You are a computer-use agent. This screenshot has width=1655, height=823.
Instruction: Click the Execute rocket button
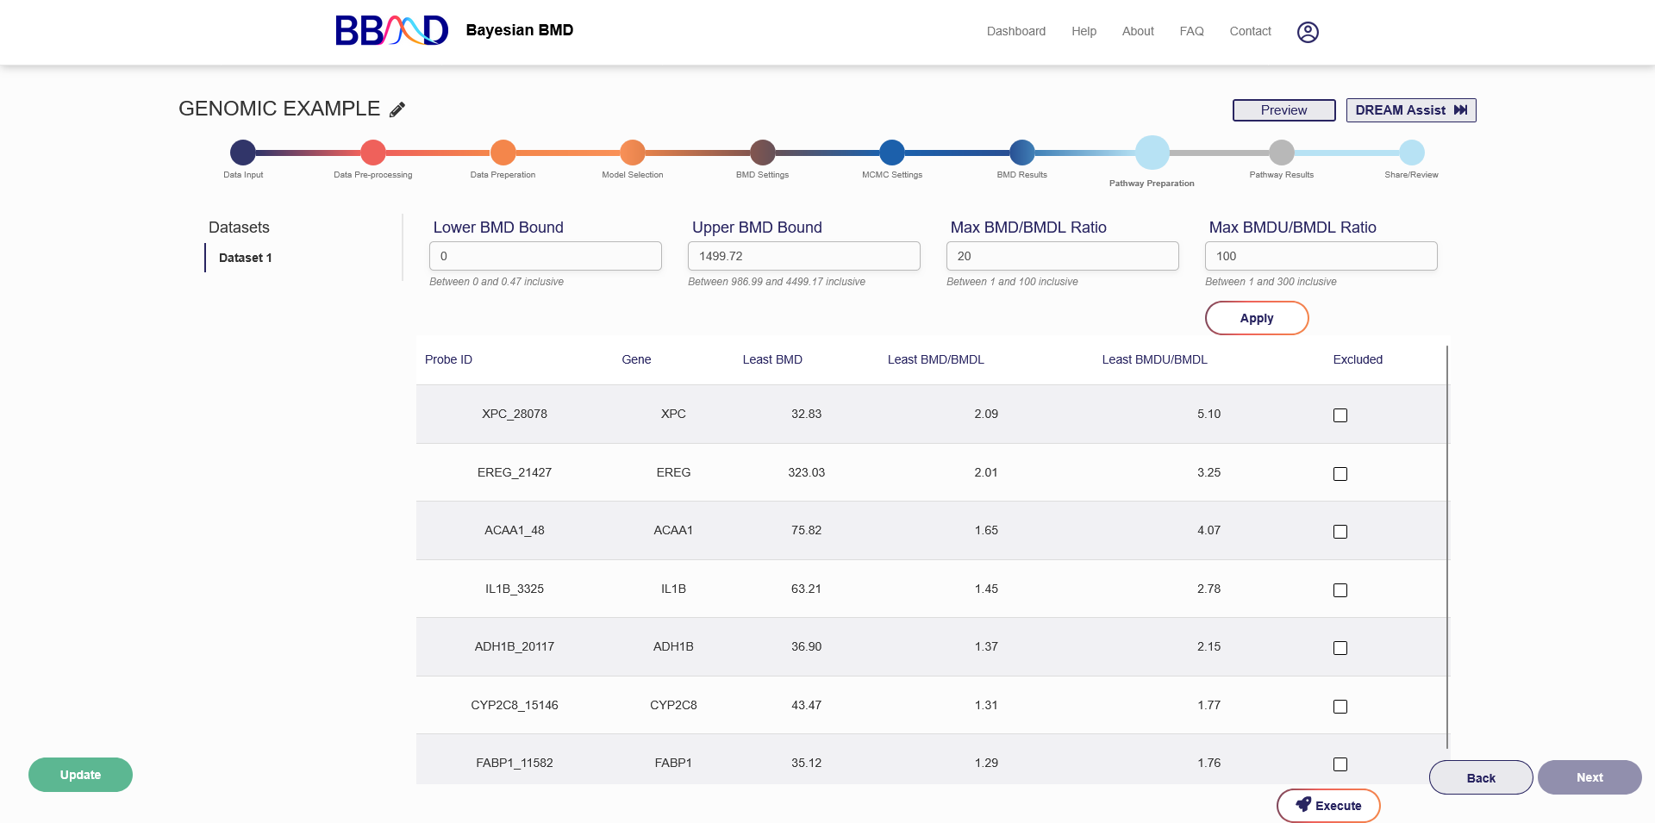tap(1327, 806)
